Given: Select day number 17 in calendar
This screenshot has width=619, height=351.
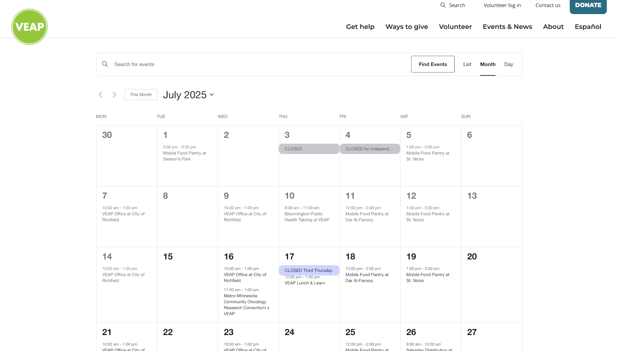Looking at the screenshot, I should pyautogui.click(x=289, y=257).
